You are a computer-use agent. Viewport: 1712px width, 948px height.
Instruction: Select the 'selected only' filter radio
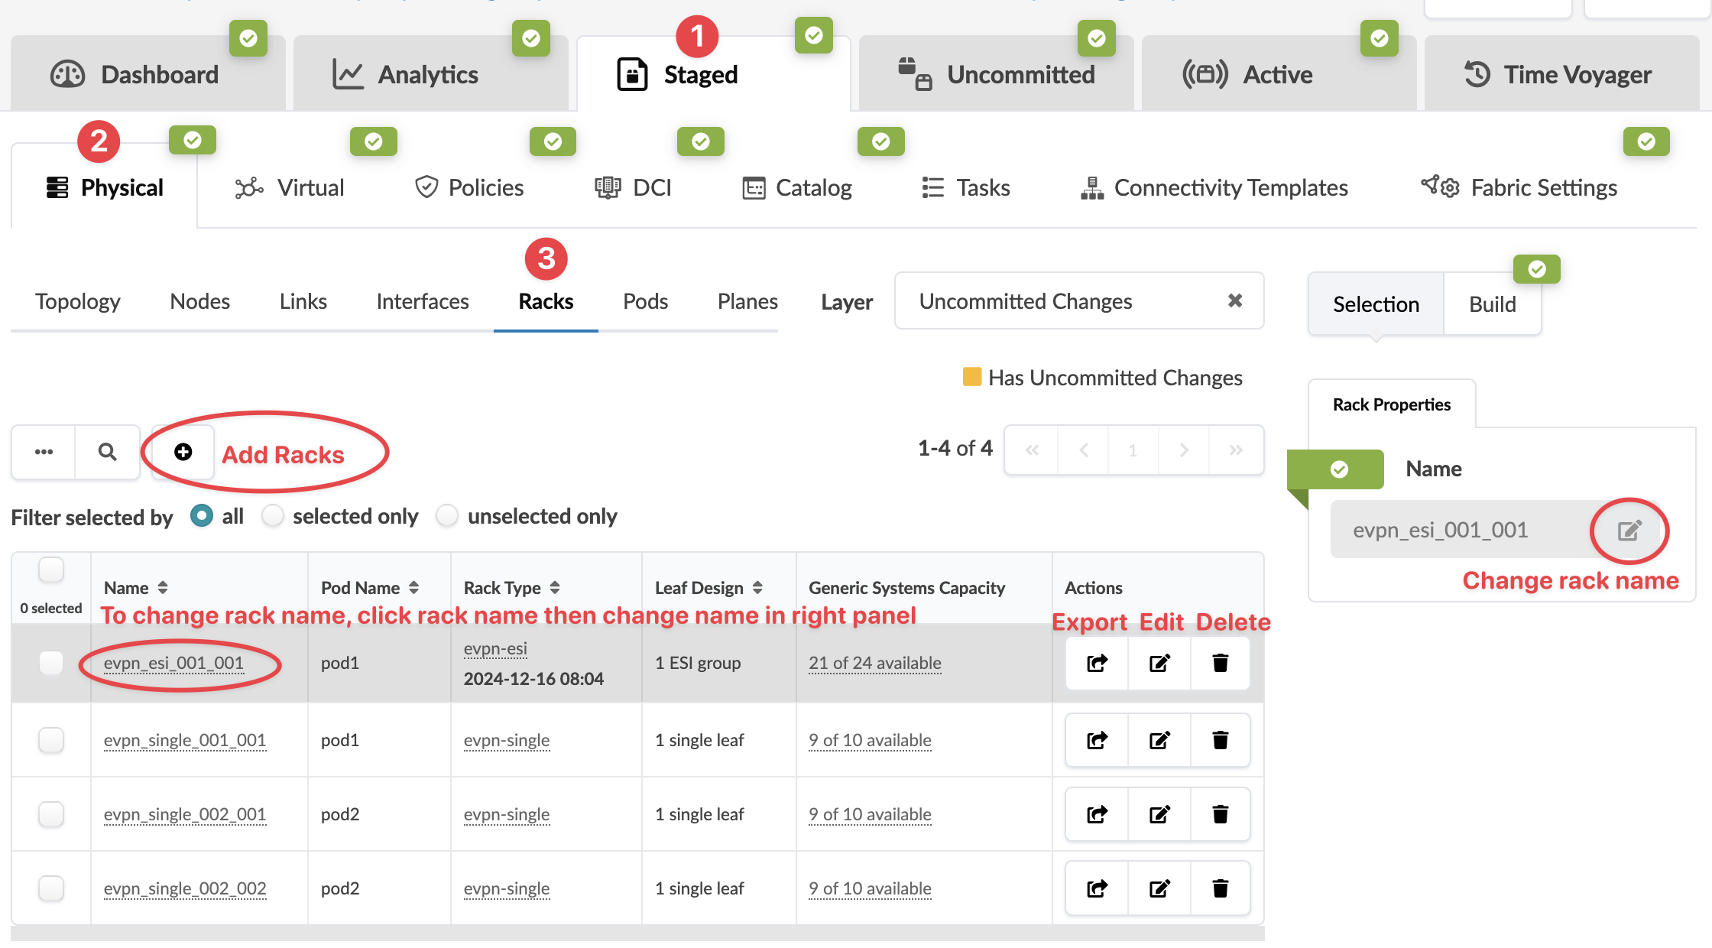pyautogui.click(x=273, y=516)
